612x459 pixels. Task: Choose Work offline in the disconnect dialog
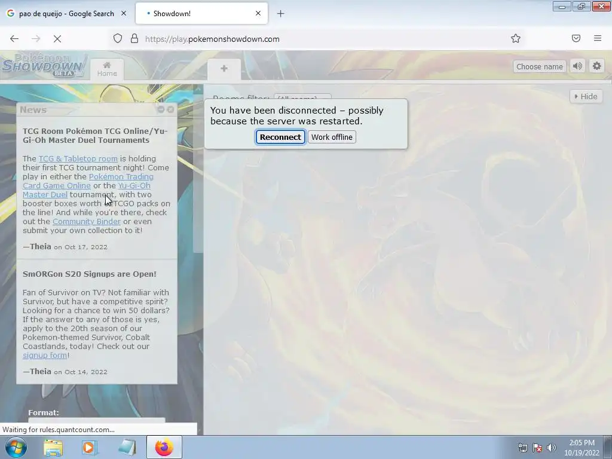[332, 137]
